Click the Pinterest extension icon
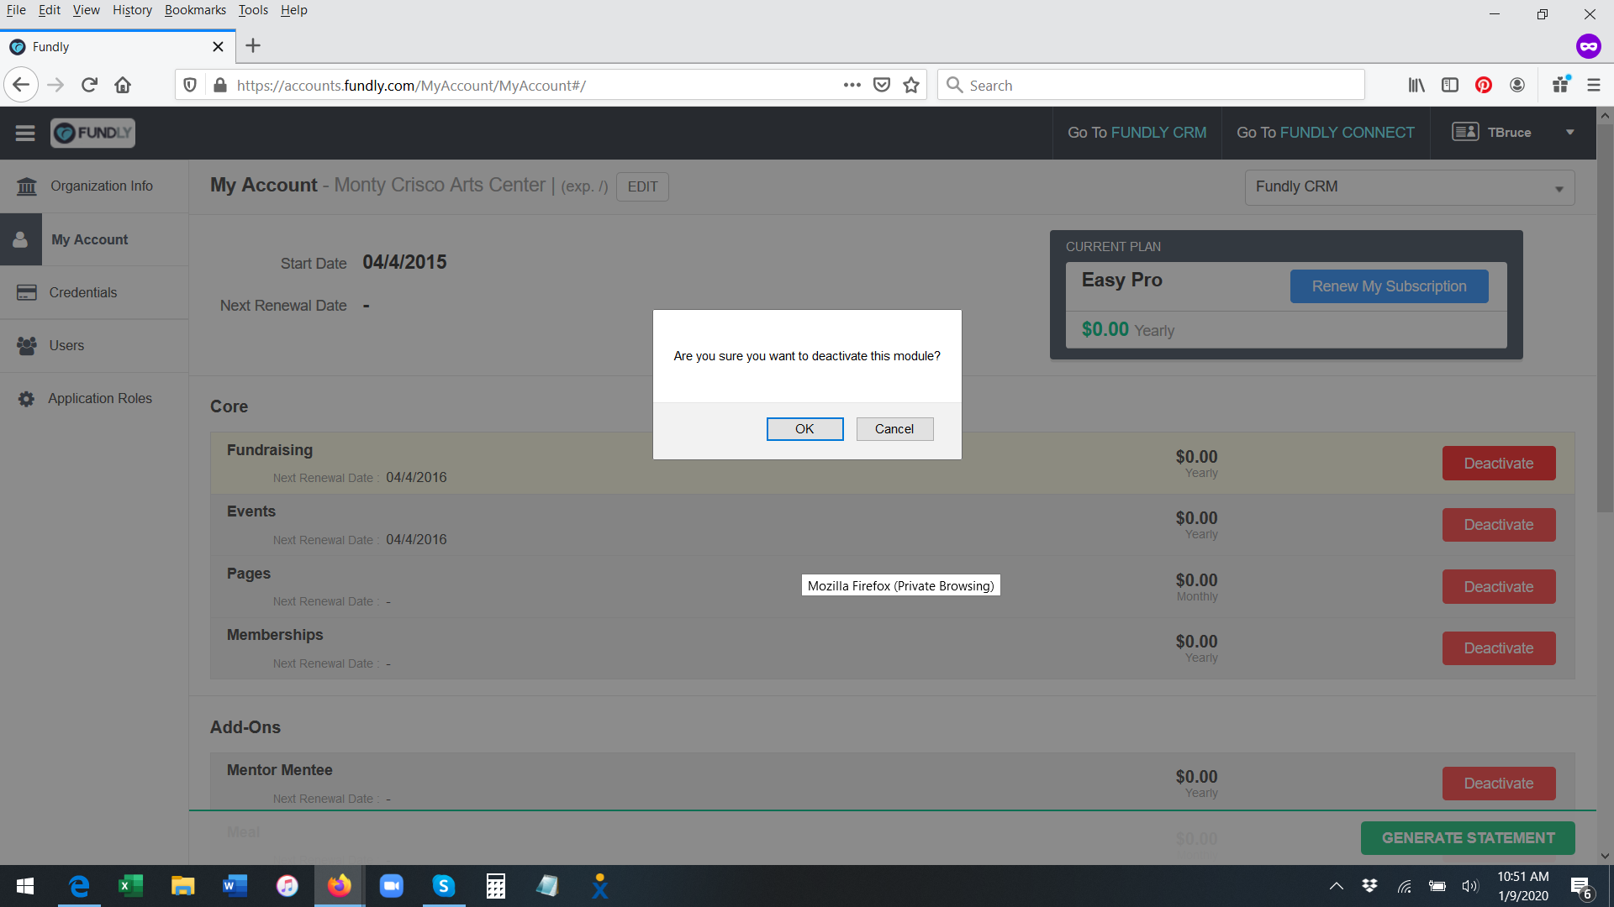 pos(1484,85)
